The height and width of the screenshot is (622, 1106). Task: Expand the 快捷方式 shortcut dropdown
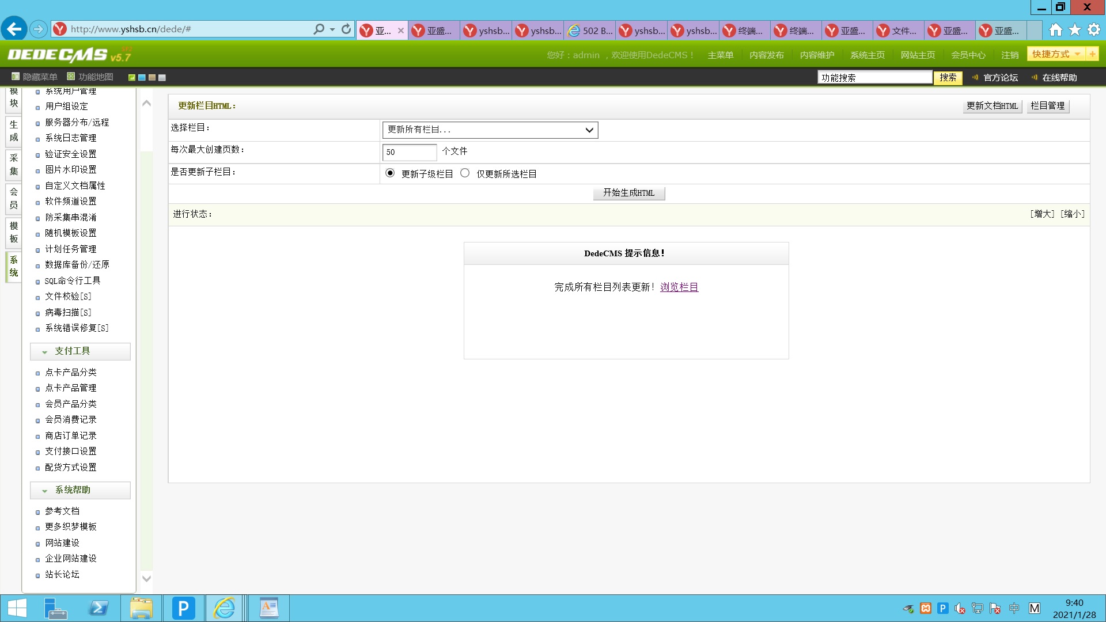click(x=1077, y=54)
